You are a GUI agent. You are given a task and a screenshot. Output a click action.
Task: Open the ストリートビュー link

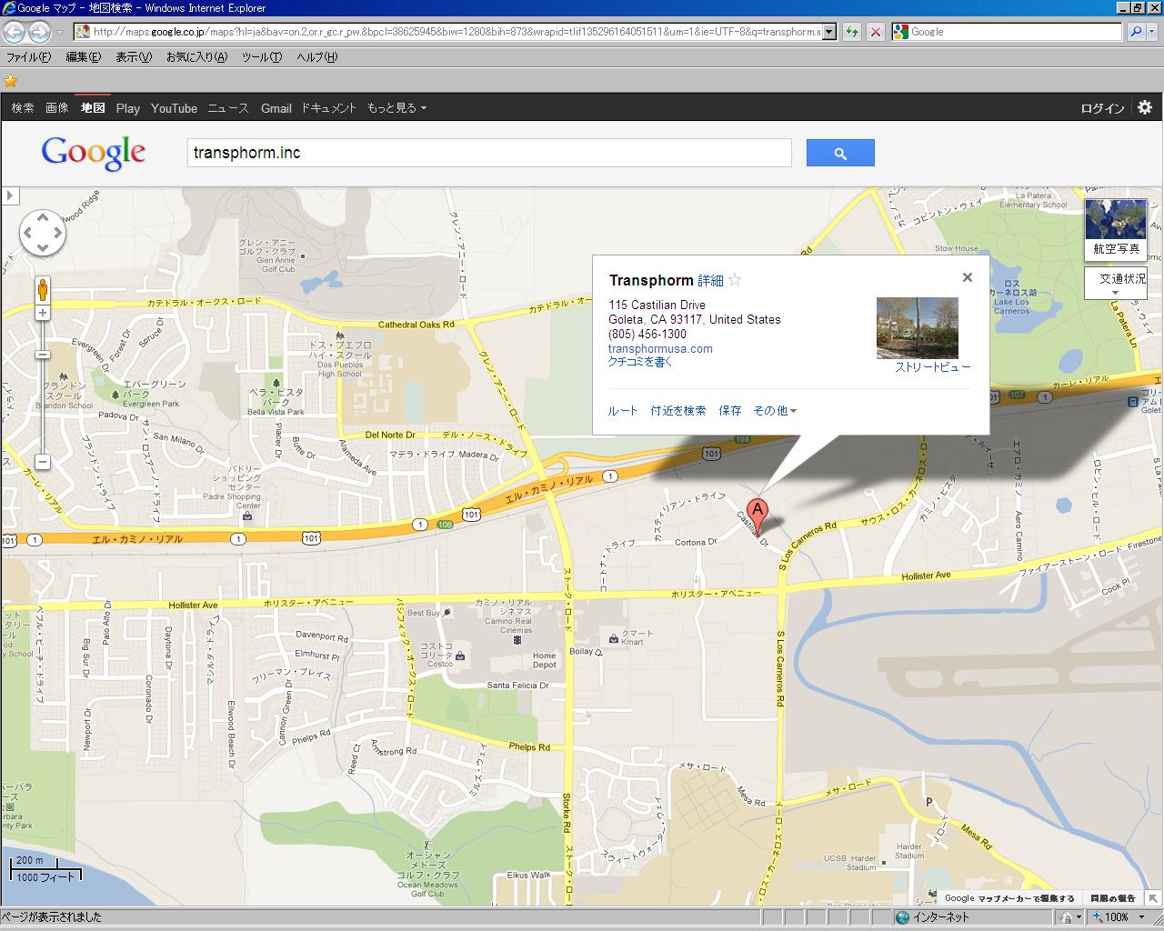[932, 367]
